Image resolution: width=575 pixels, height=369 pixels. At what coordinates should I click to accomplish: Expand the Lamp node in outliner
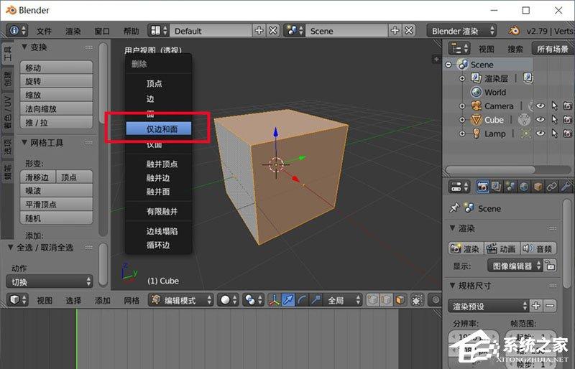[x=462, y=134]
